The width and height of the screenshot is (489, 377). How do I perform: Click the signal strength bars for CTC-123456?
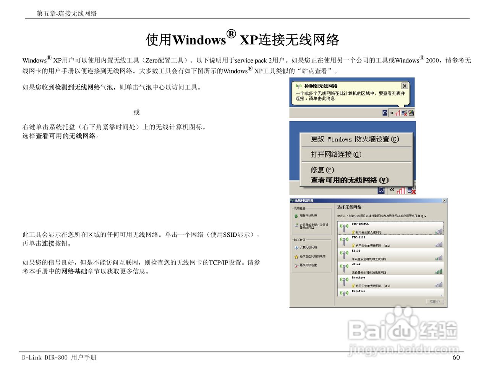439,231
